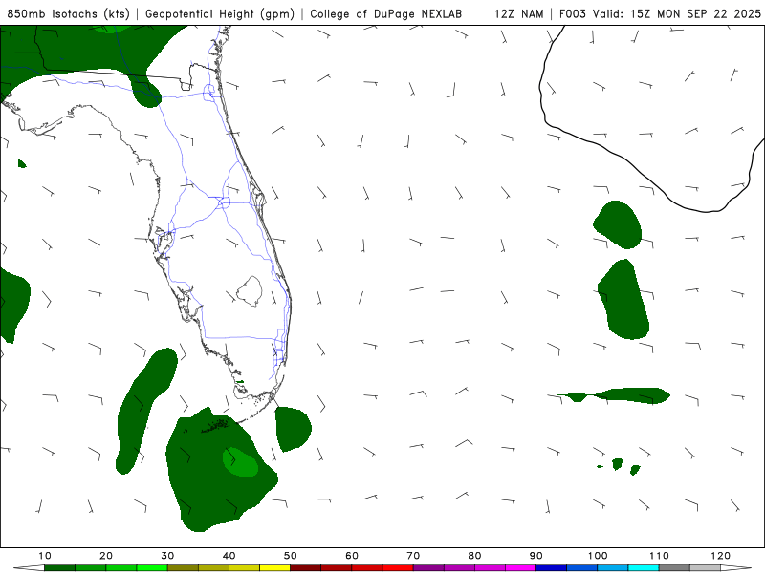The width and height of the screenshot is (765, 573).
Task: Click the legend value 70
Action: point(413,556)
